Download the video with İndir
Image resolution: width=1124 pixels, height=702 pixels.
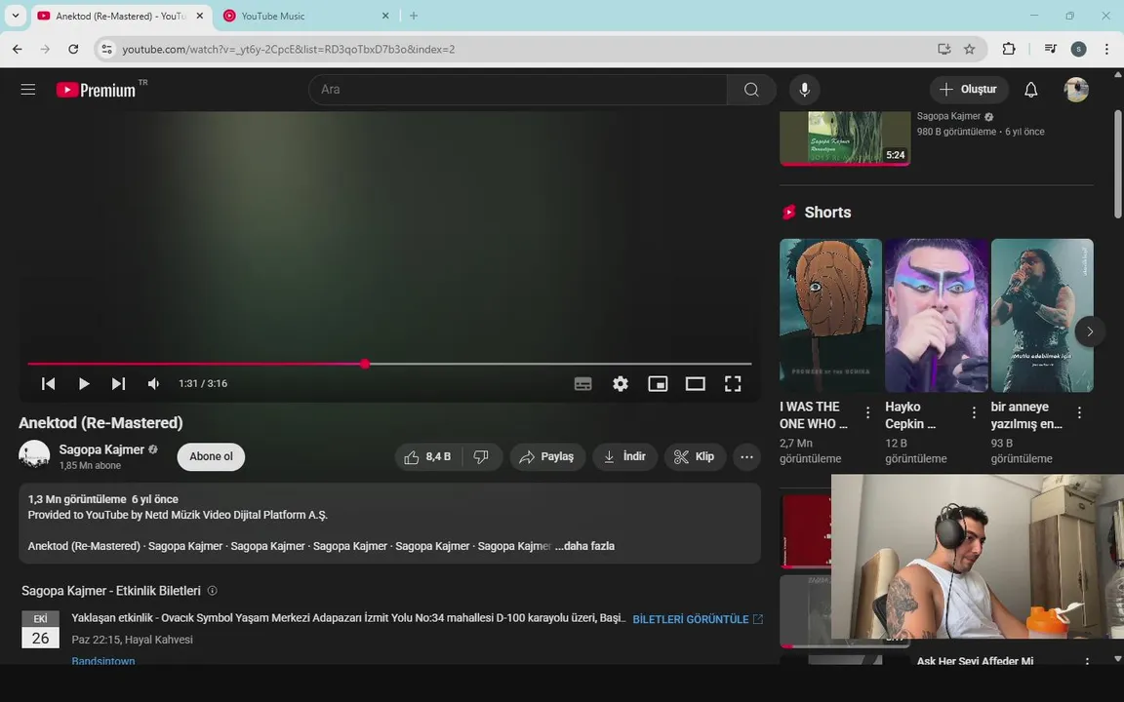coord(624,456)
